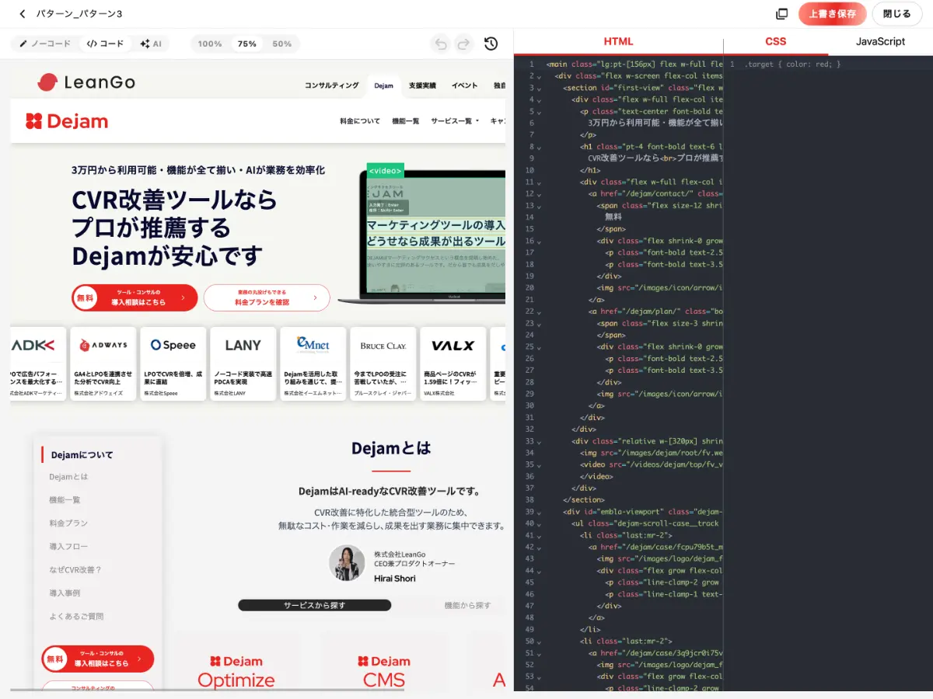Click 支援実績 in preview top nav
This screenshot has width=933, height=699.
pos(422,85)
